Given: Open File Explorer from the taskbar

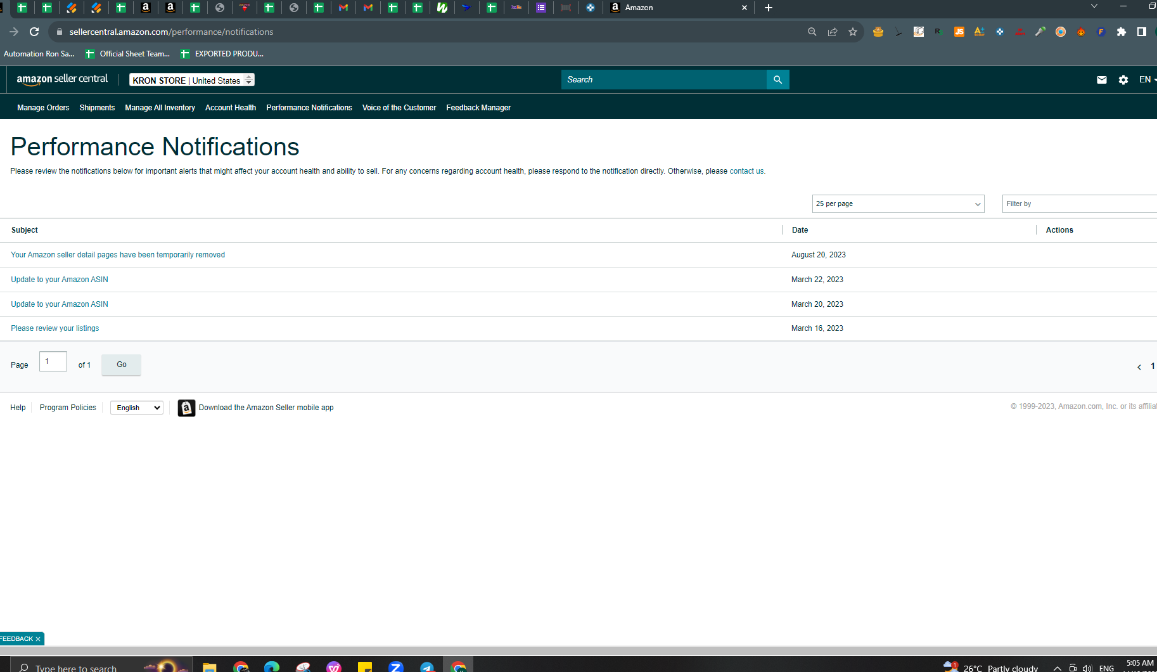Looking at the screenshot, I should 210,667.
